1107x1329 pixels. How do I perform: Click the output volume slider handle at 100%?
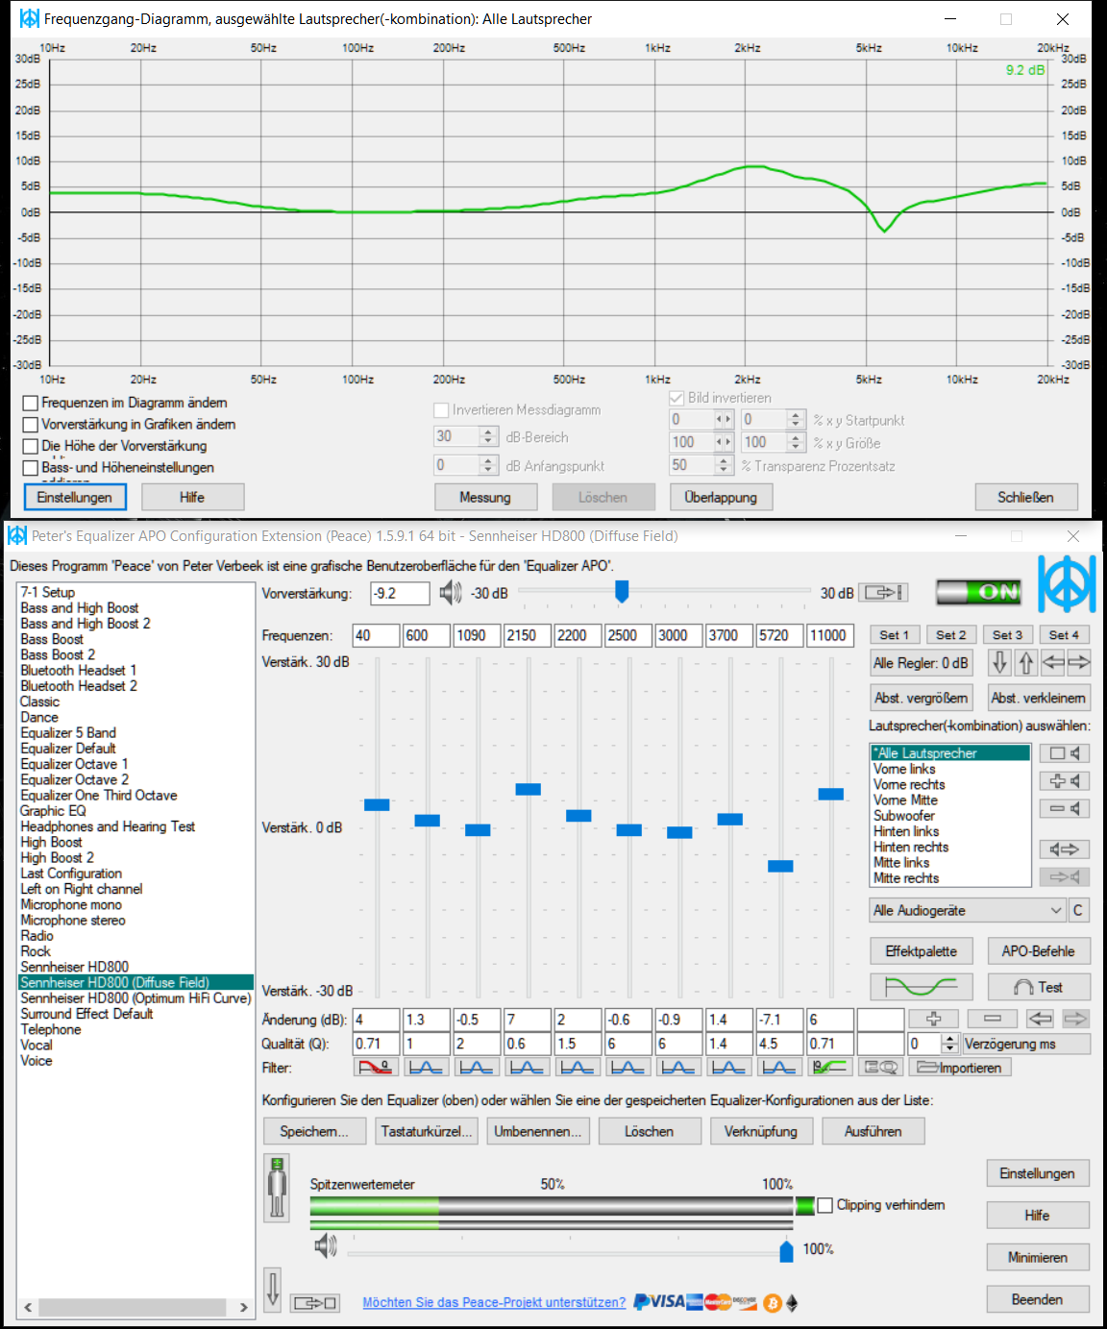786,1250
